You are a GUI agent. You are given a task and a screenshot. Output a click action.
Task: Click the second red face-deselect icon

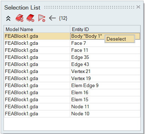pyautogui.click(x=30, y=18)
